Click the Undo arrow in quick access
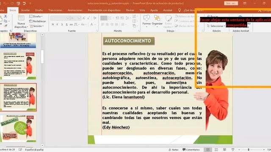Viewport: 271px width, 152px height. 5,3
